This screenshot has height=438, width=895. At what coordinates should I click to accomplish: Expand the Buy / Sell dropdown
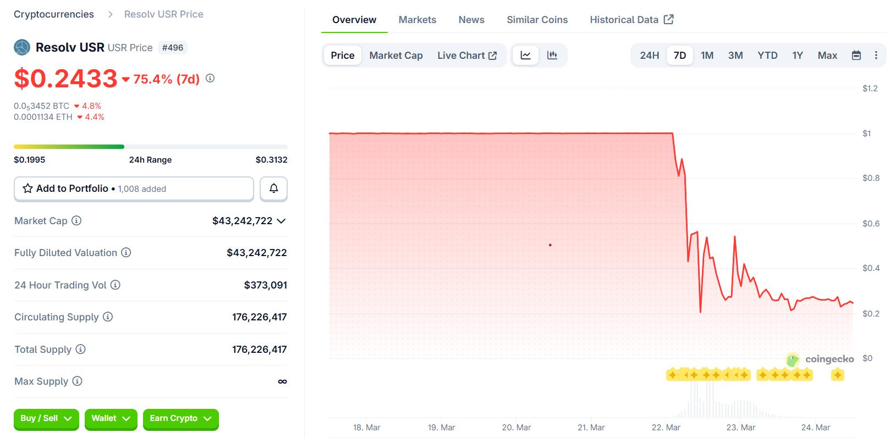pyautogui.click(x=46, y=419)
